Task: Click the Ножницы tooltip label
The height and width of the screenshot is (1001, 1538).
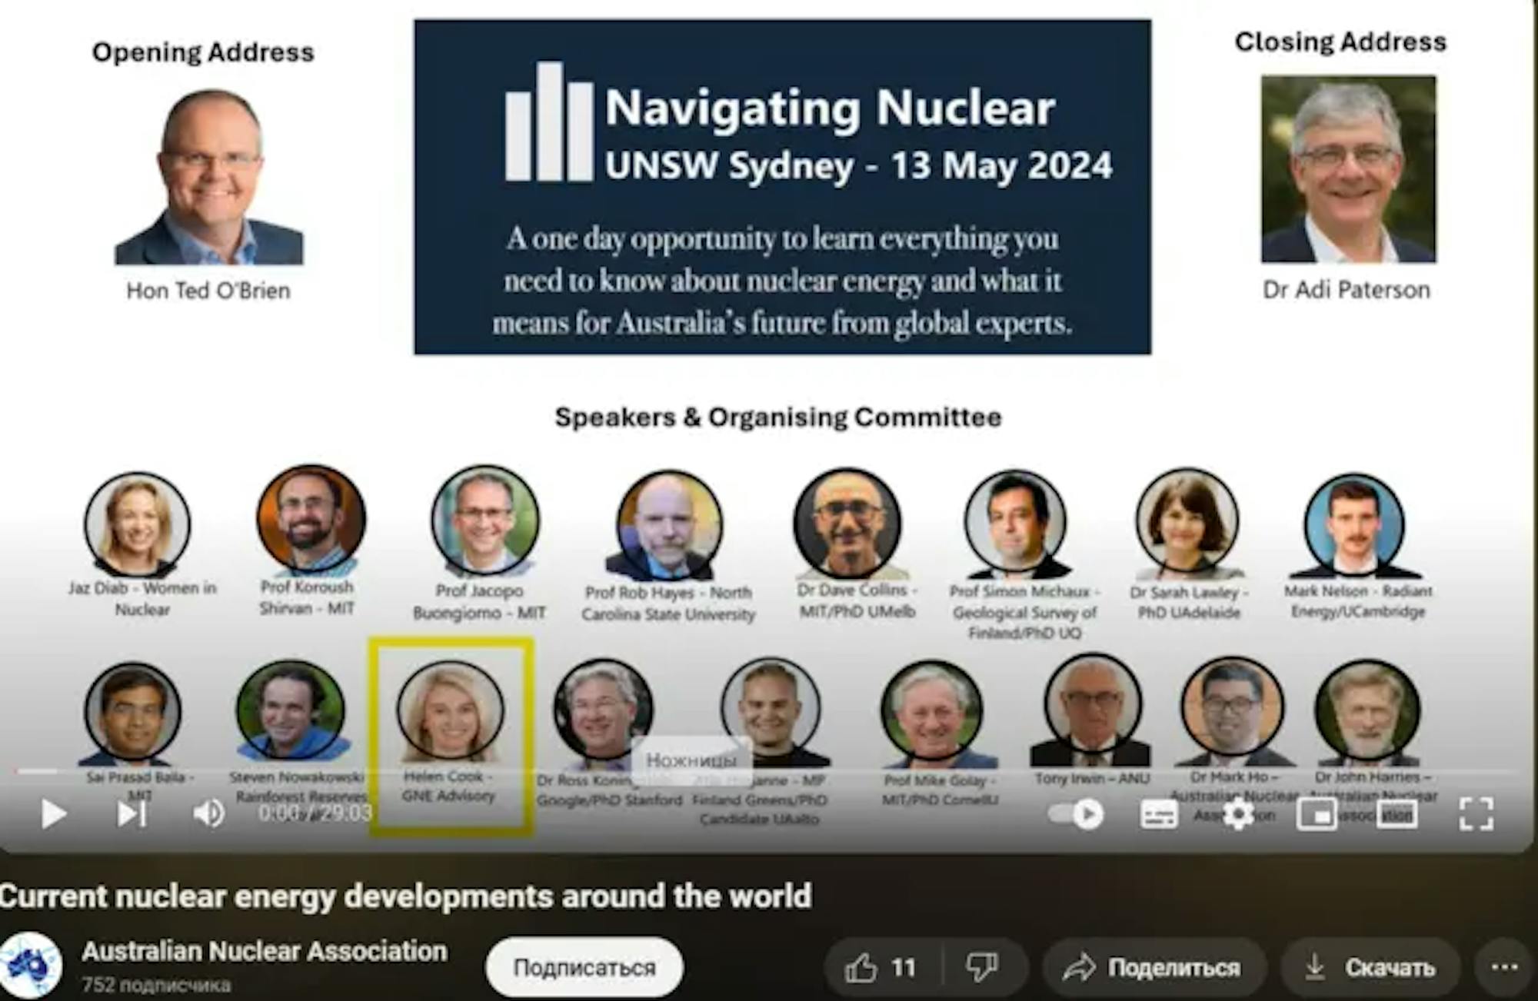Action: pyautogui.click(x=691, y=760)
